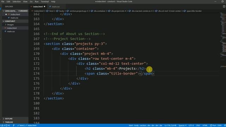Click the html › body › section path in status bar
Screen dimensions: 226x127
click(145, 126)
